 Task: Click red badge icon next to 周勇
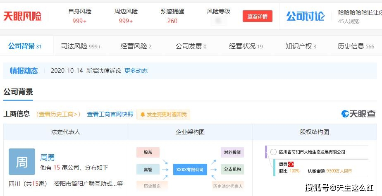(291, 165)
